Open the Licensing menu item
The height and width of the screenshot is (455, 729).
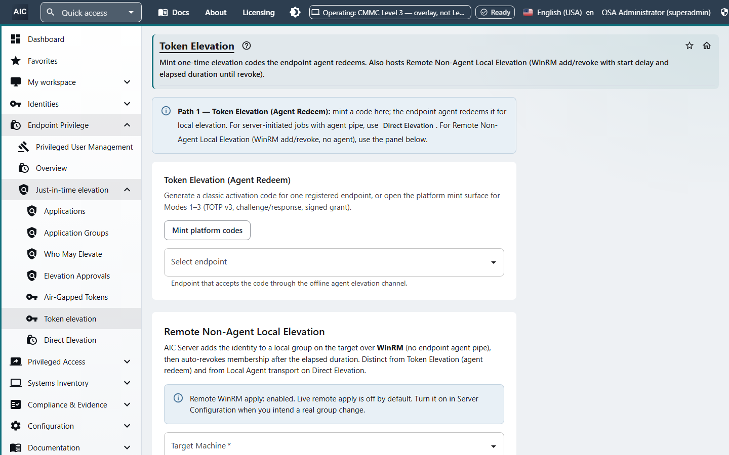[259, 12]
